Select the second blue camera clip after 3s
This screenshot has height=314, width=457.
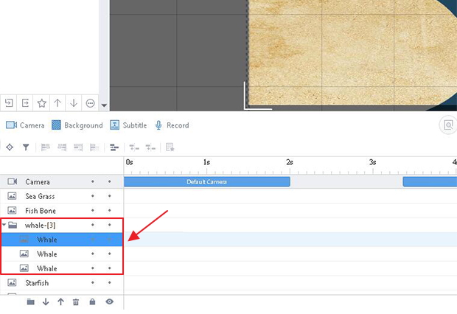(x=430, y=181)
